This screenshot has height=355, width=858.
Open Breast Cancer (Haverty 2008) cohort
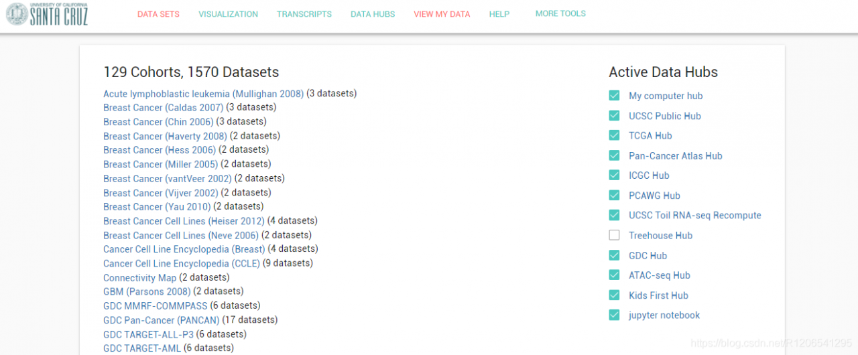point(165,136)
